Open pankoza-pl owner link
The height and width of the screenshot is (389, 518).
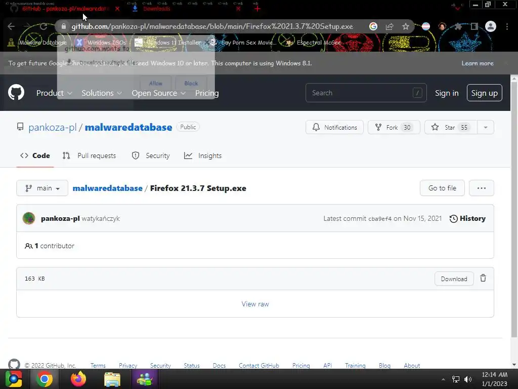[52, 127]
